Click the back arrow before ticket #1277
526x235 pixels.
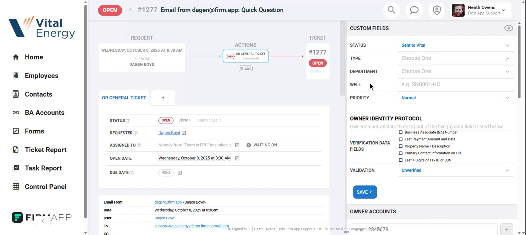tap(130, 10)
